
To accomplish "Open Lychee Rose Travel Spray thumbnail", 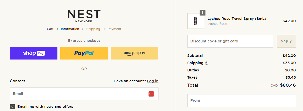I will (x=195, y=21).
